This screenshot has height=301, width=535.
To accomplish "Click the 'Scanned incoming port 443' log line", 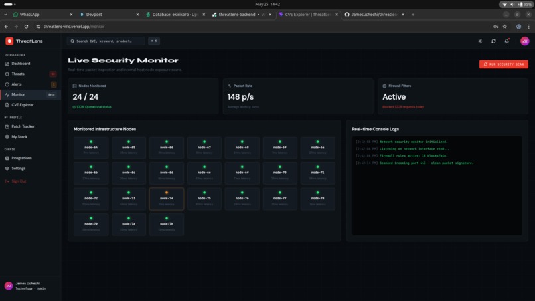I will point(415,163).
